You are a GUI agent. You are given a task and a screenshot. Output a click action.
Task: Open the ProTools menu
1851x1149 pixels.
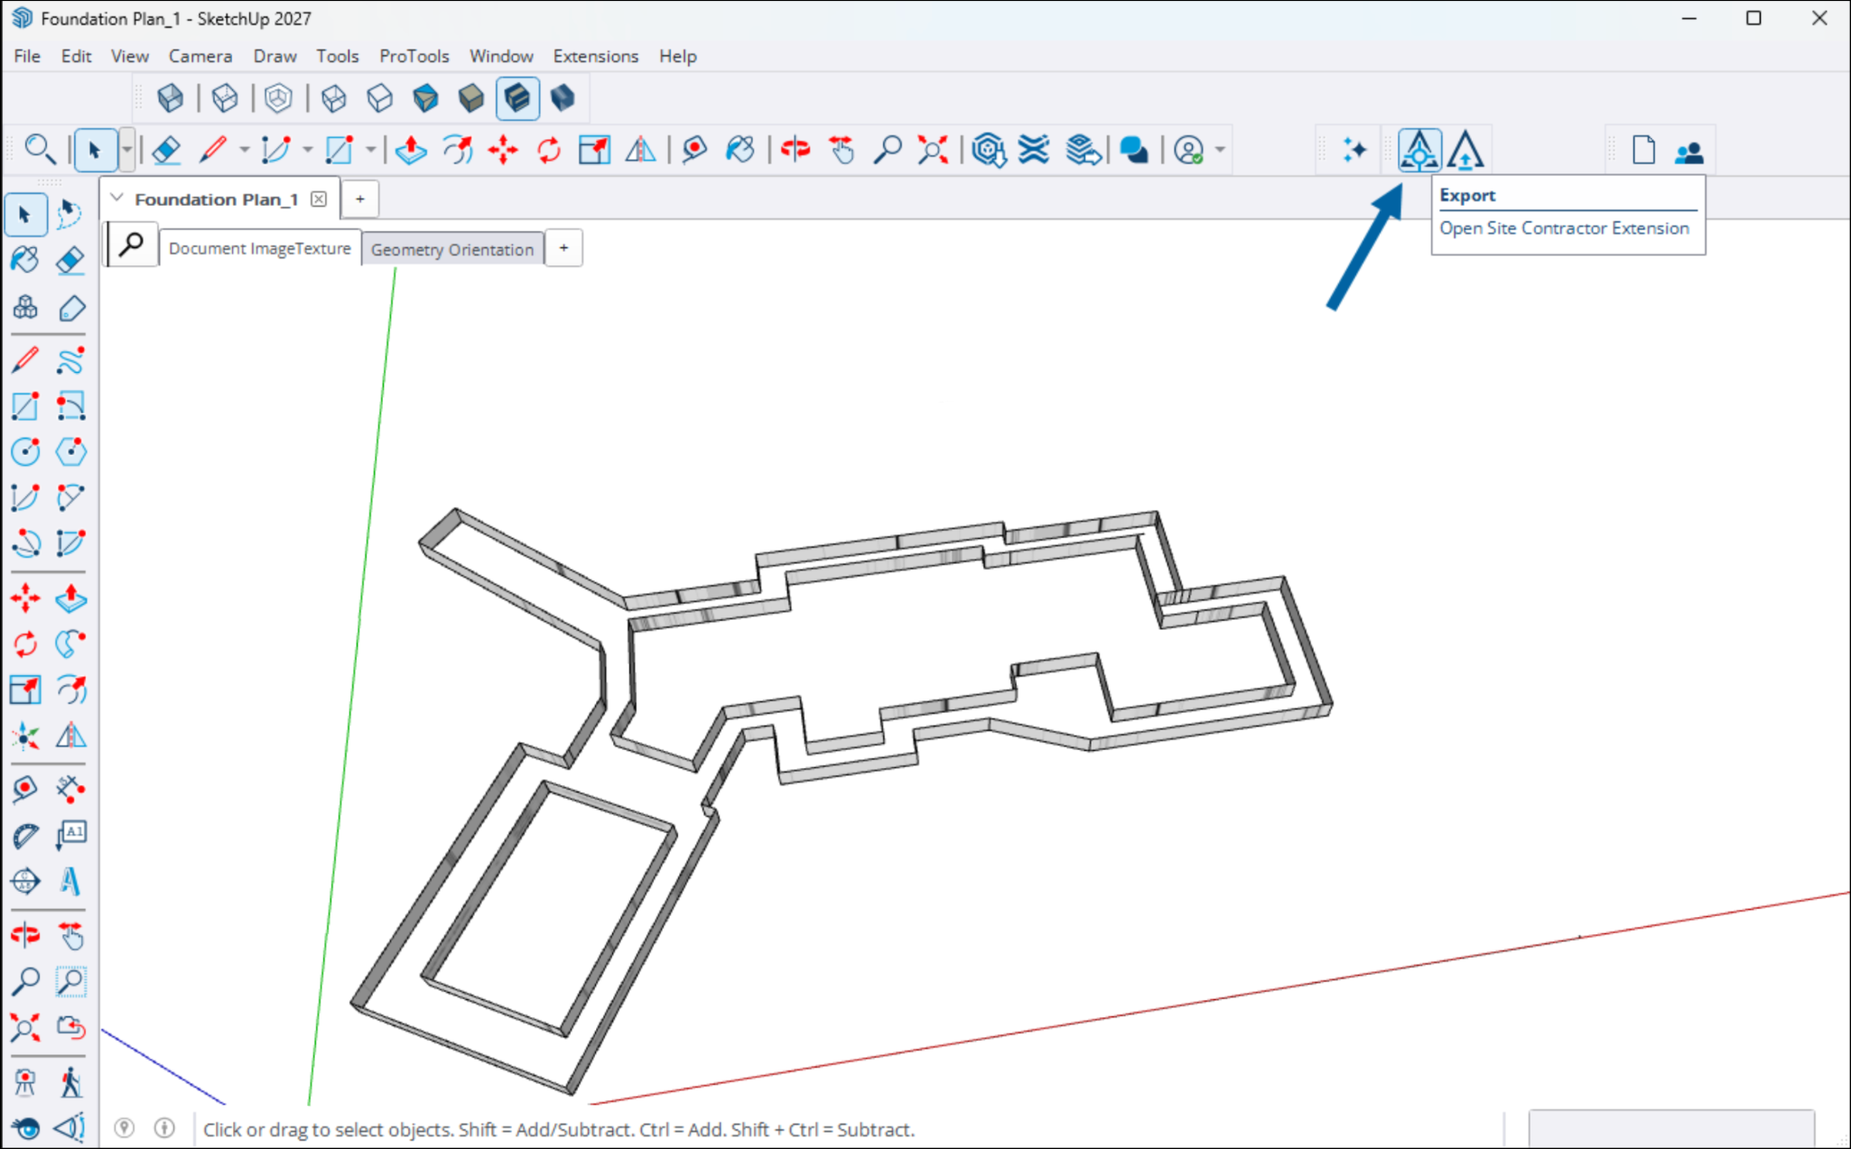(414, 56)
